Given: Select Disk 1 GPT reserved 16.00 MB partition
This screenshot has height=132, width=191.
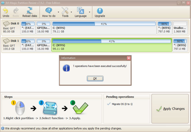Looking at the screenshot, I should (x=43, y=45).
